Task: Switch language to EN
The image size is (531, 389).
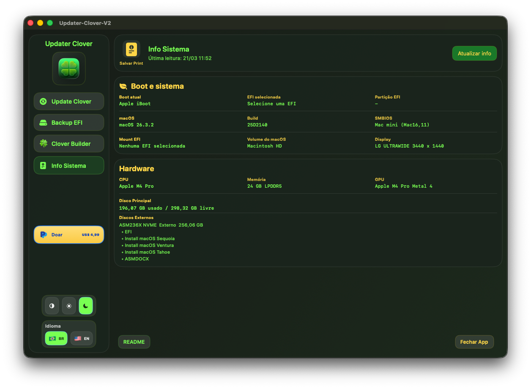Action: [x=82, y=338]
